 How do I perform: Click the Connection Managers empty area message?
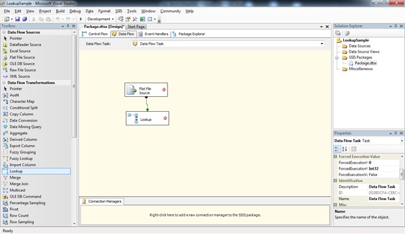[x=205, y=215]
